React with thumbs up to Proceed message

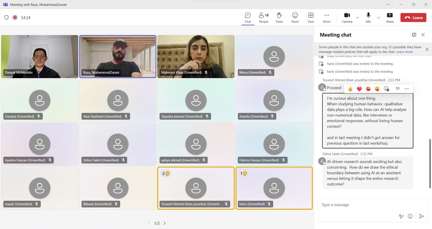(350, 89)
